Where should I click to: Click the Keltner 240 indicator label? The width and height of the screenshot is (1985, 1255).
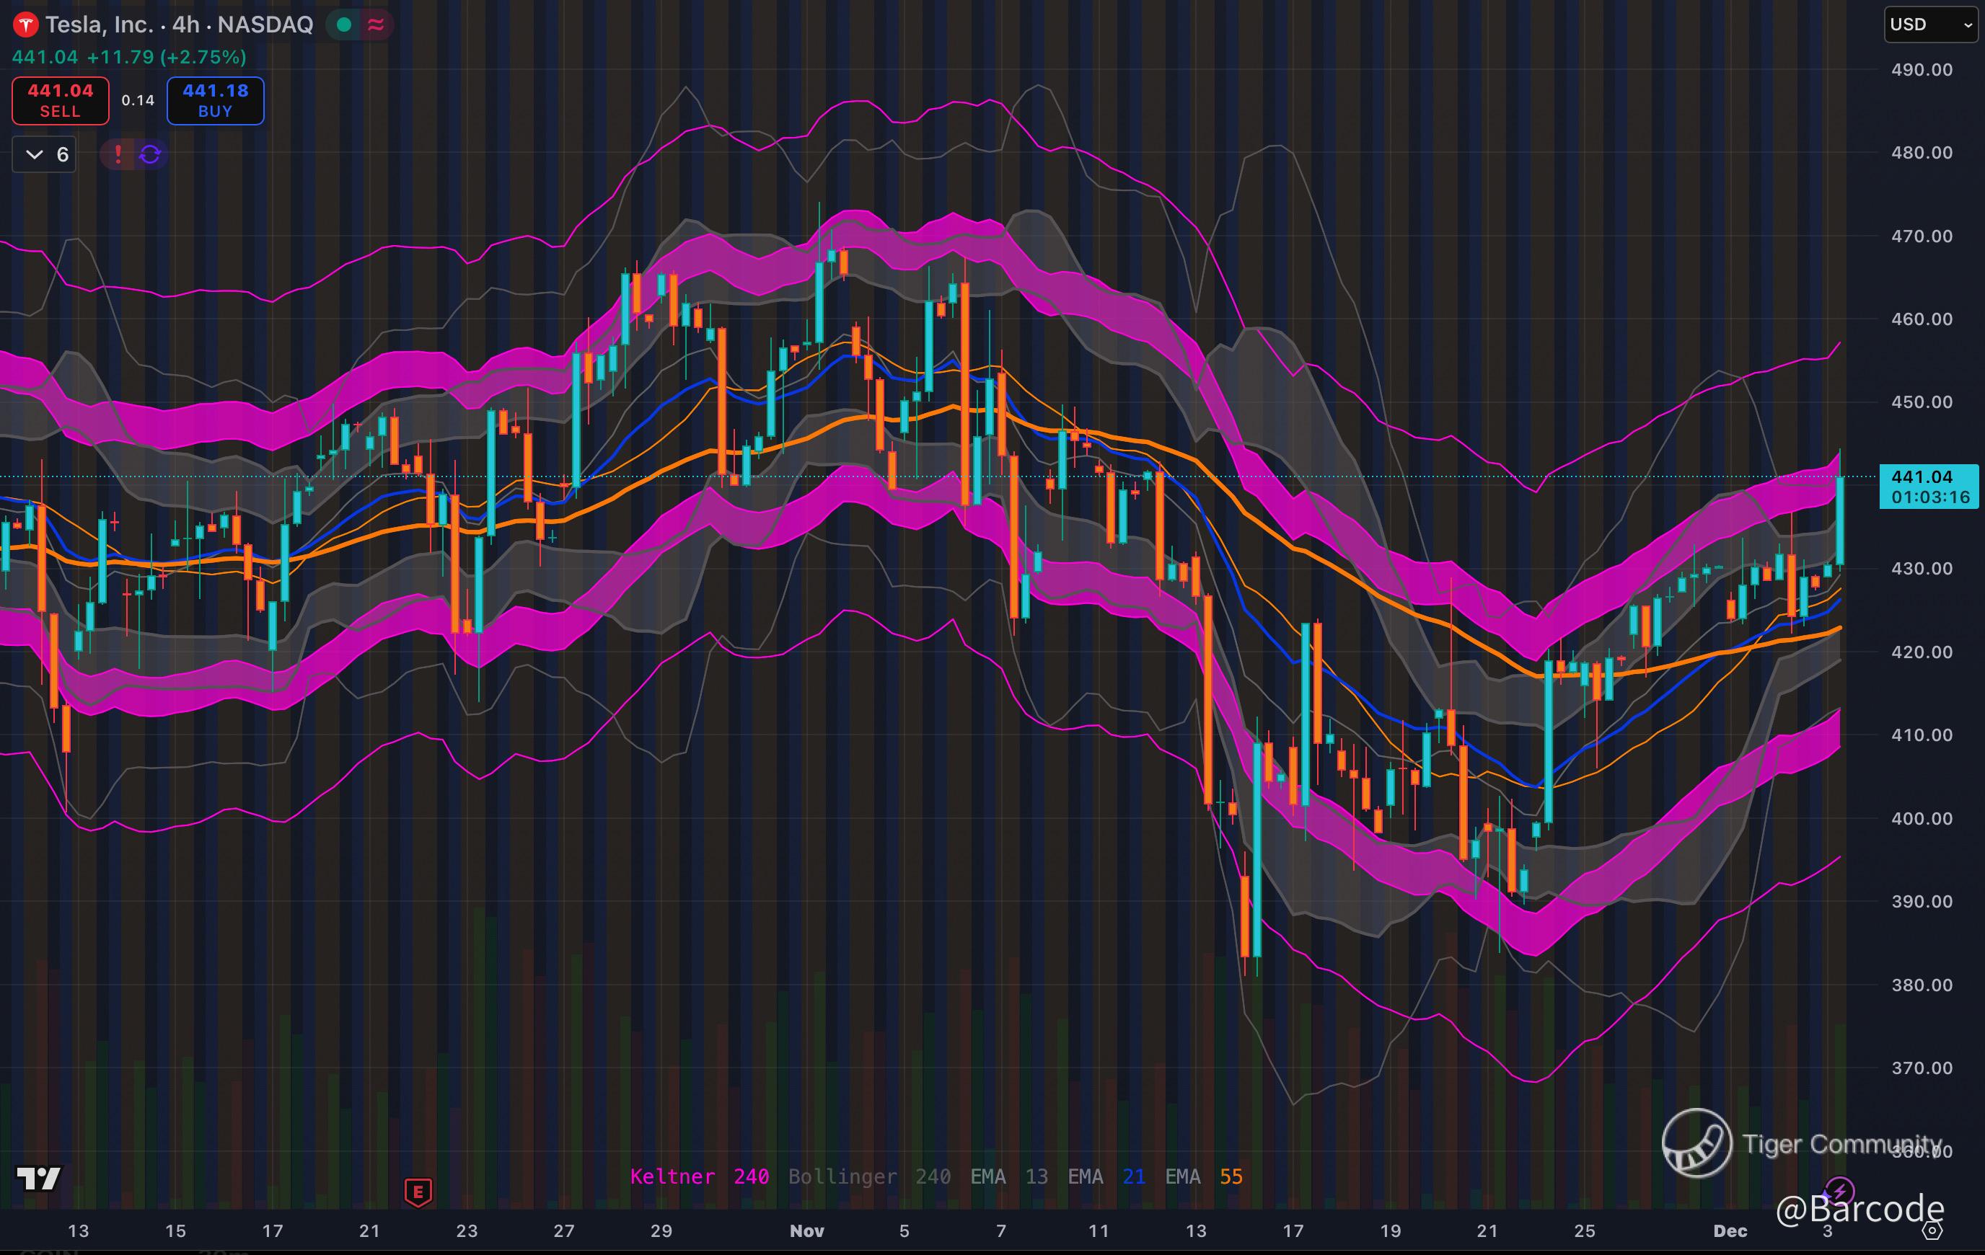699,1176
